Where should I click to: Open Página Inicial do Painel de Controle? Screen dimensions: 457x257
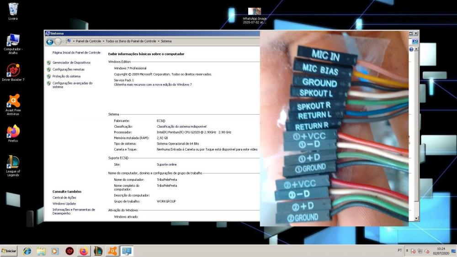tap(76, 52)
